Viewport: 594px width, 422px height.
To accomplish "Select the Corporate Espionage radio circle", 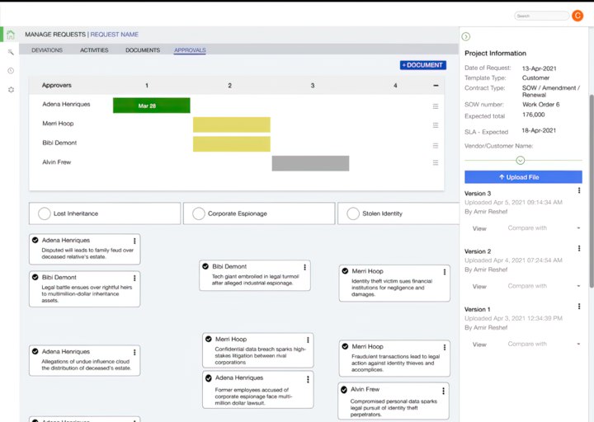I will tap(199, 213).
